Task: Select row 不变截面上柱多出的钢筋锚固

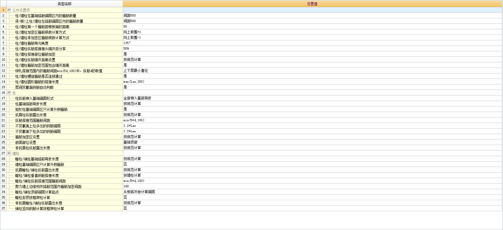Action: 38,126
